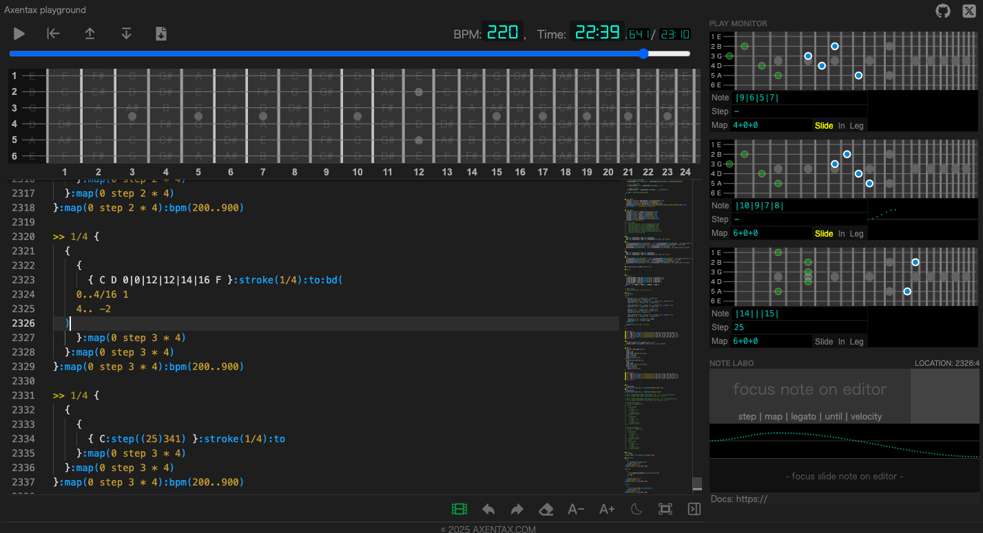Click line 2320 '>> 1/4 {'

click(76, 237)
